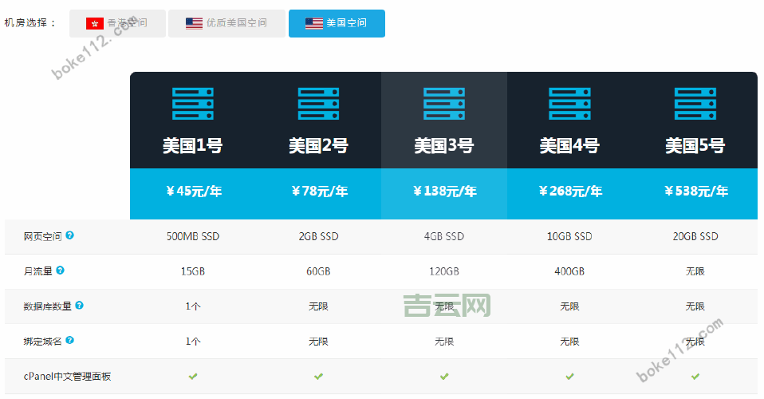
Task: Switch to the 优质美国空间 tab
Action: coord(226,24)
